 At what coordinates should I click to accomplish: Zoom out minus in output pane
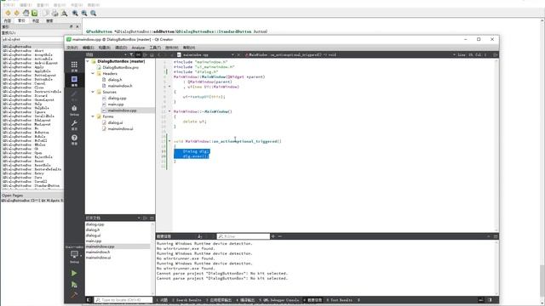pyautogui.click(x=280, y=236)
